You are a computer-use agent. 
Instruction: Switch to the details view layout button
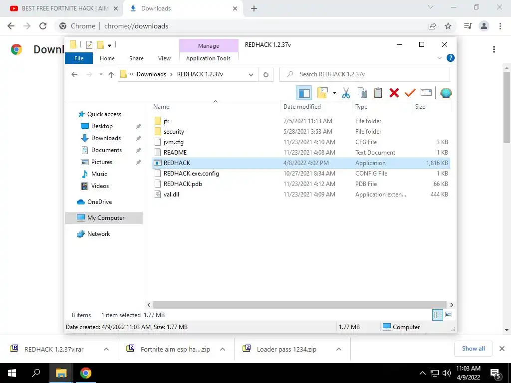point(438,315)
